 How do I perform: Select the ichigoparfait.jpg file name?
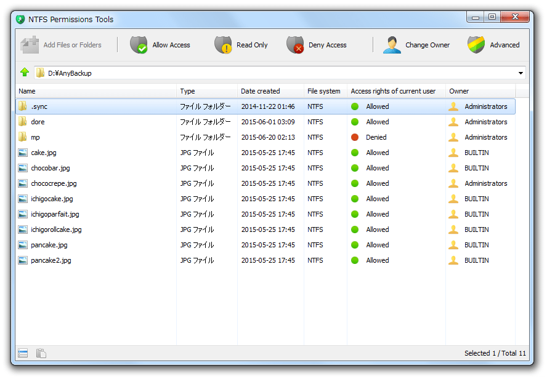click(x=55, y=214)
